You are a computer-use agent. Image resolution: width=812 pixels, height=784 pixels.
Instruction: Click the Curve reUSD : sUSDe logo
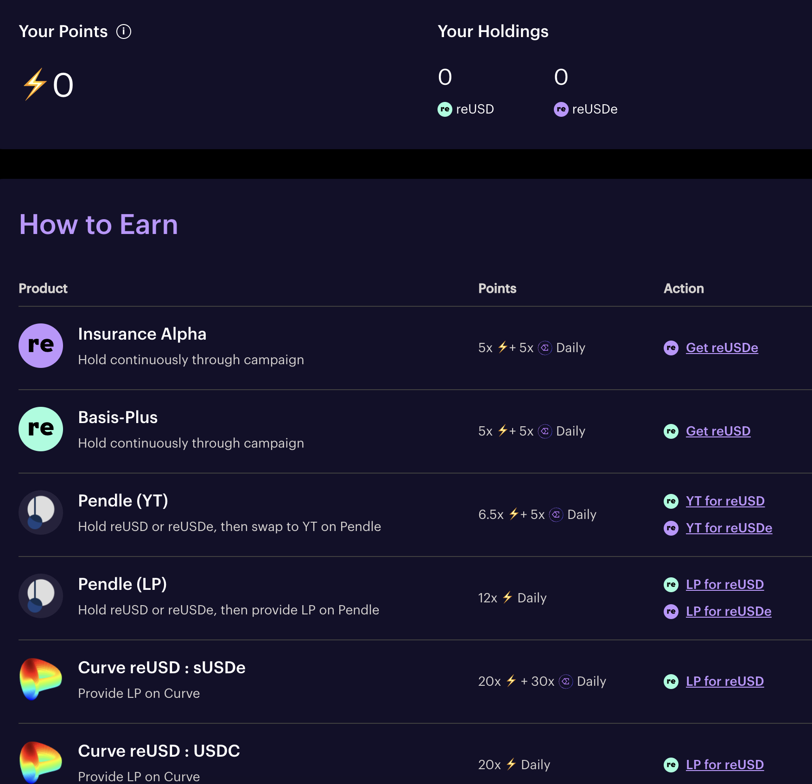(x=41, y=679)
